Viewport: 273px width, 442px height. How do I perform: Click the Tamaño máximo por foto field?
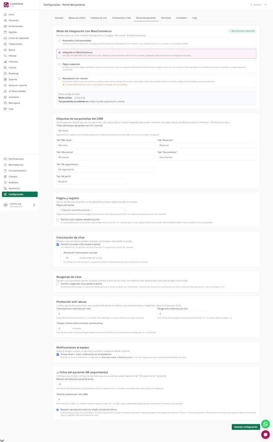pos(64,399)
